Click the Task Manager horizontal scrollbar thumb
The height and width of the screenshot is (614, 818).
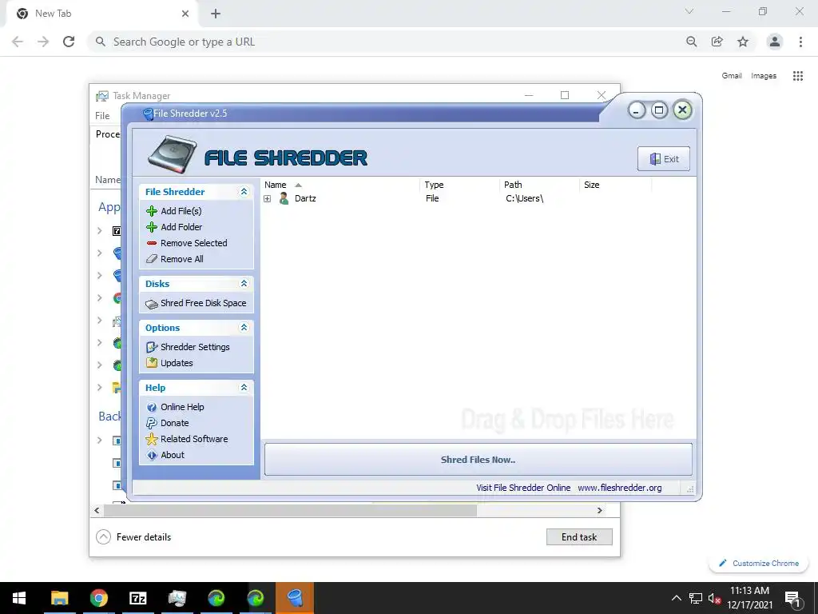point(290,510)
